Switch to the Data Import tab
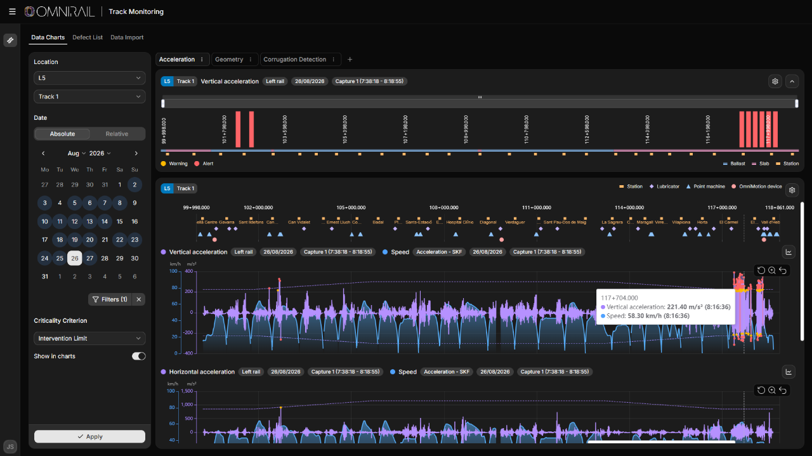 [x=127, y=37]
